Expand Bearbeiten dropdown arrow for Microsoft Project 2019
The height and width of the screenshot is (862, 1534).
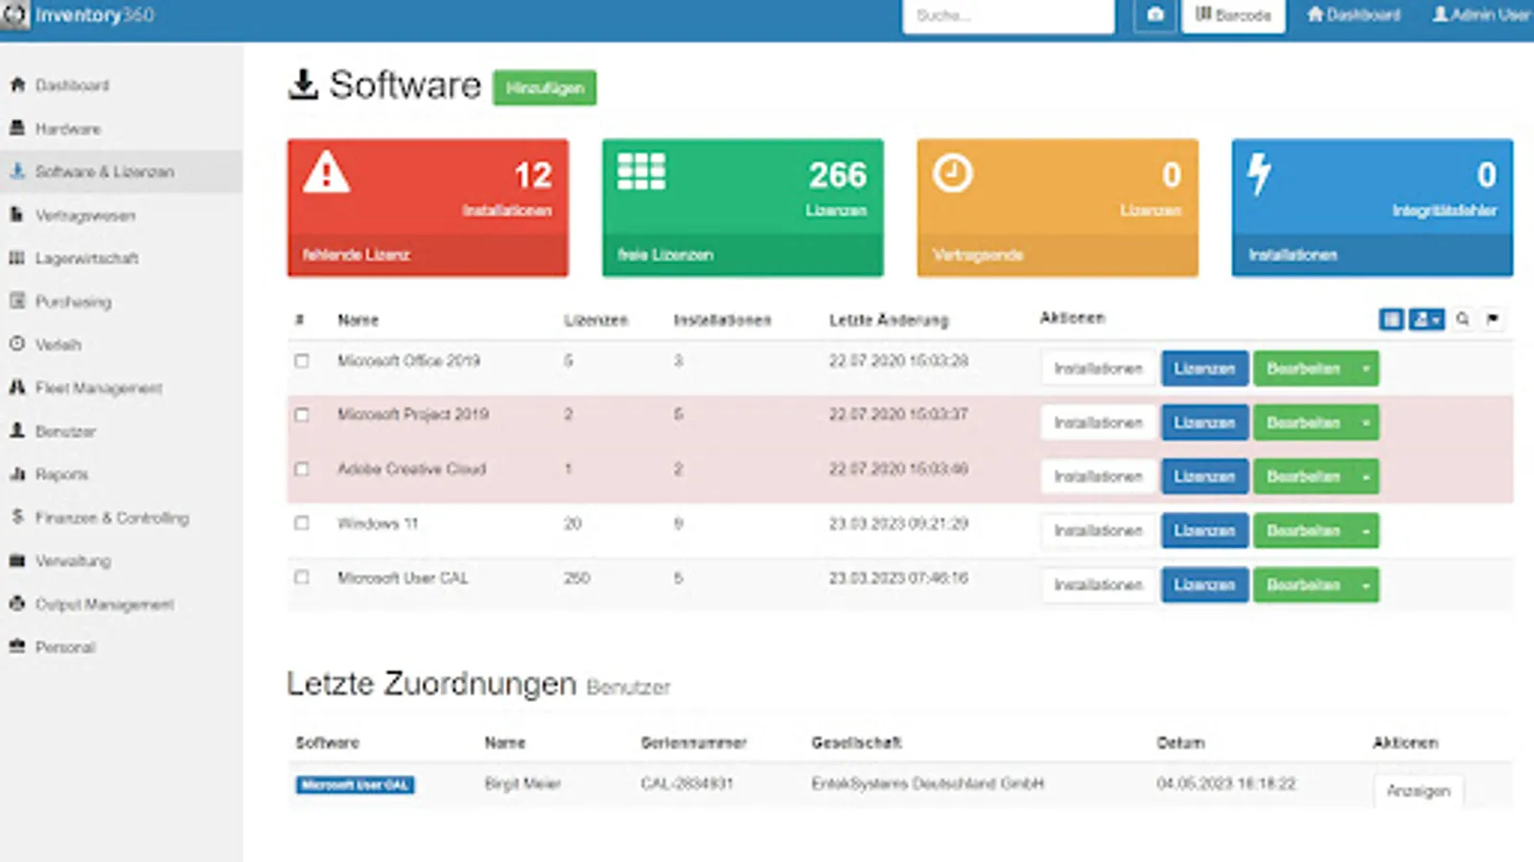1366,422
